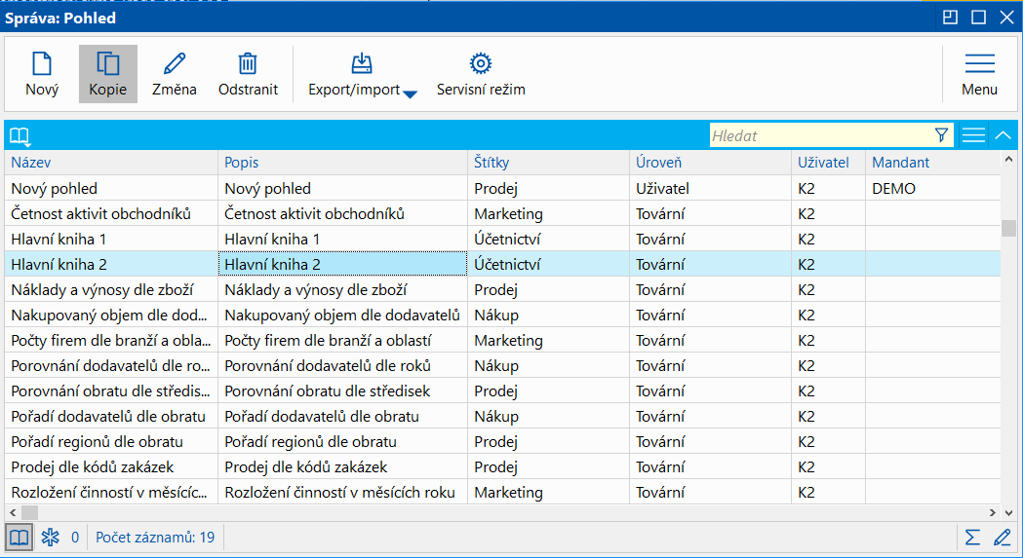
Task: Click the snowflake icon in status bar
Action: pos(50,537)
